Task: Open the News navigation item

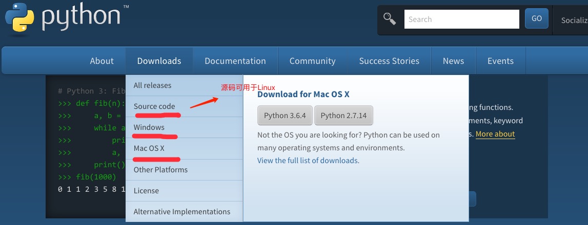Action: click(453, 61)
